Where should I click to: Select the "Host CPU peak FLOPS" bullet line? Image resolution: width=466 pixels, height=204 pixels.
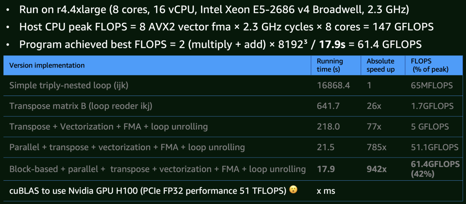tap(227, 27)
